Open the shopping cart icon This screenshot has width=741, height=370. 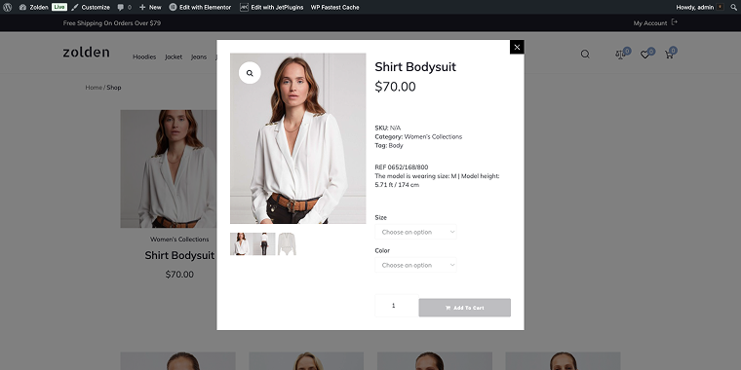point(669,55)
